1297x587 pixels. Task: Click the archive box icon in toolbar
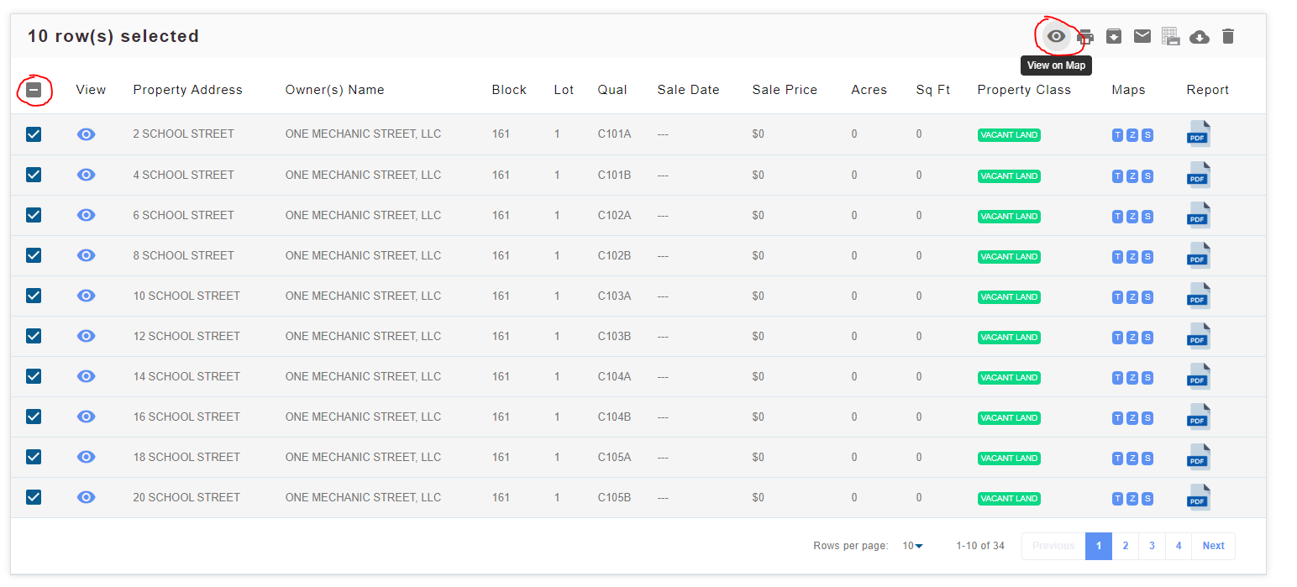[x=1114, y=36]
